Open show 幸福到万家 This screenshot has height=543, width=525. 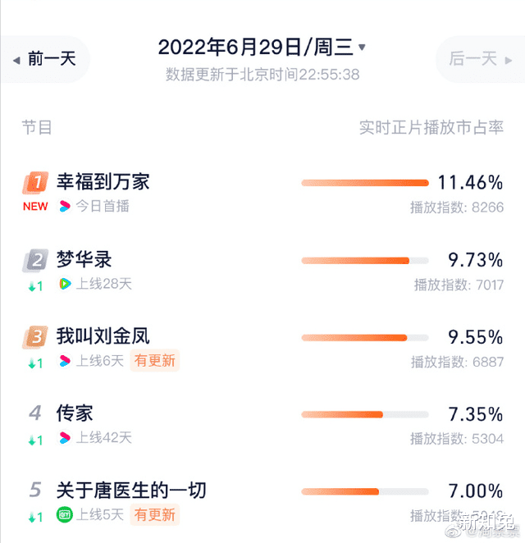[103, 182]
